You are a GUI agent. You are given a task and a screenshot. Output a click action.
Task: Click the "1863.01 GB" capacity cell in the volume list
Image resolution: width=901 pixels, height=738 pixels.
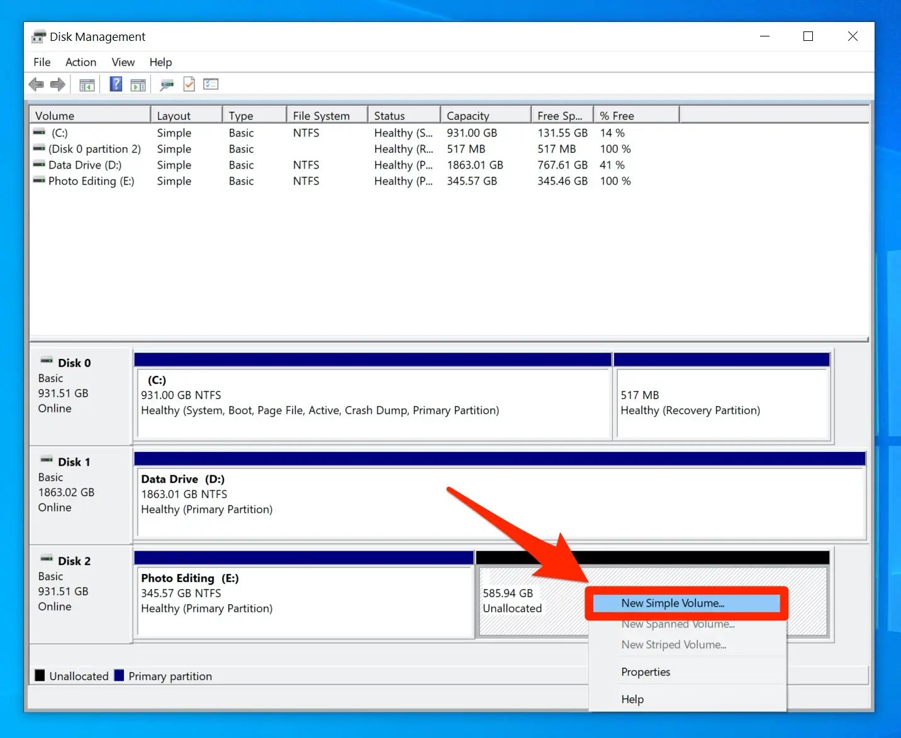tap(475, 165)
